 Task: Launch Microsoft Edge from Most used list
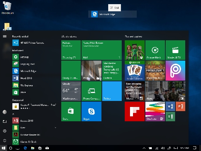coord(34,71)
